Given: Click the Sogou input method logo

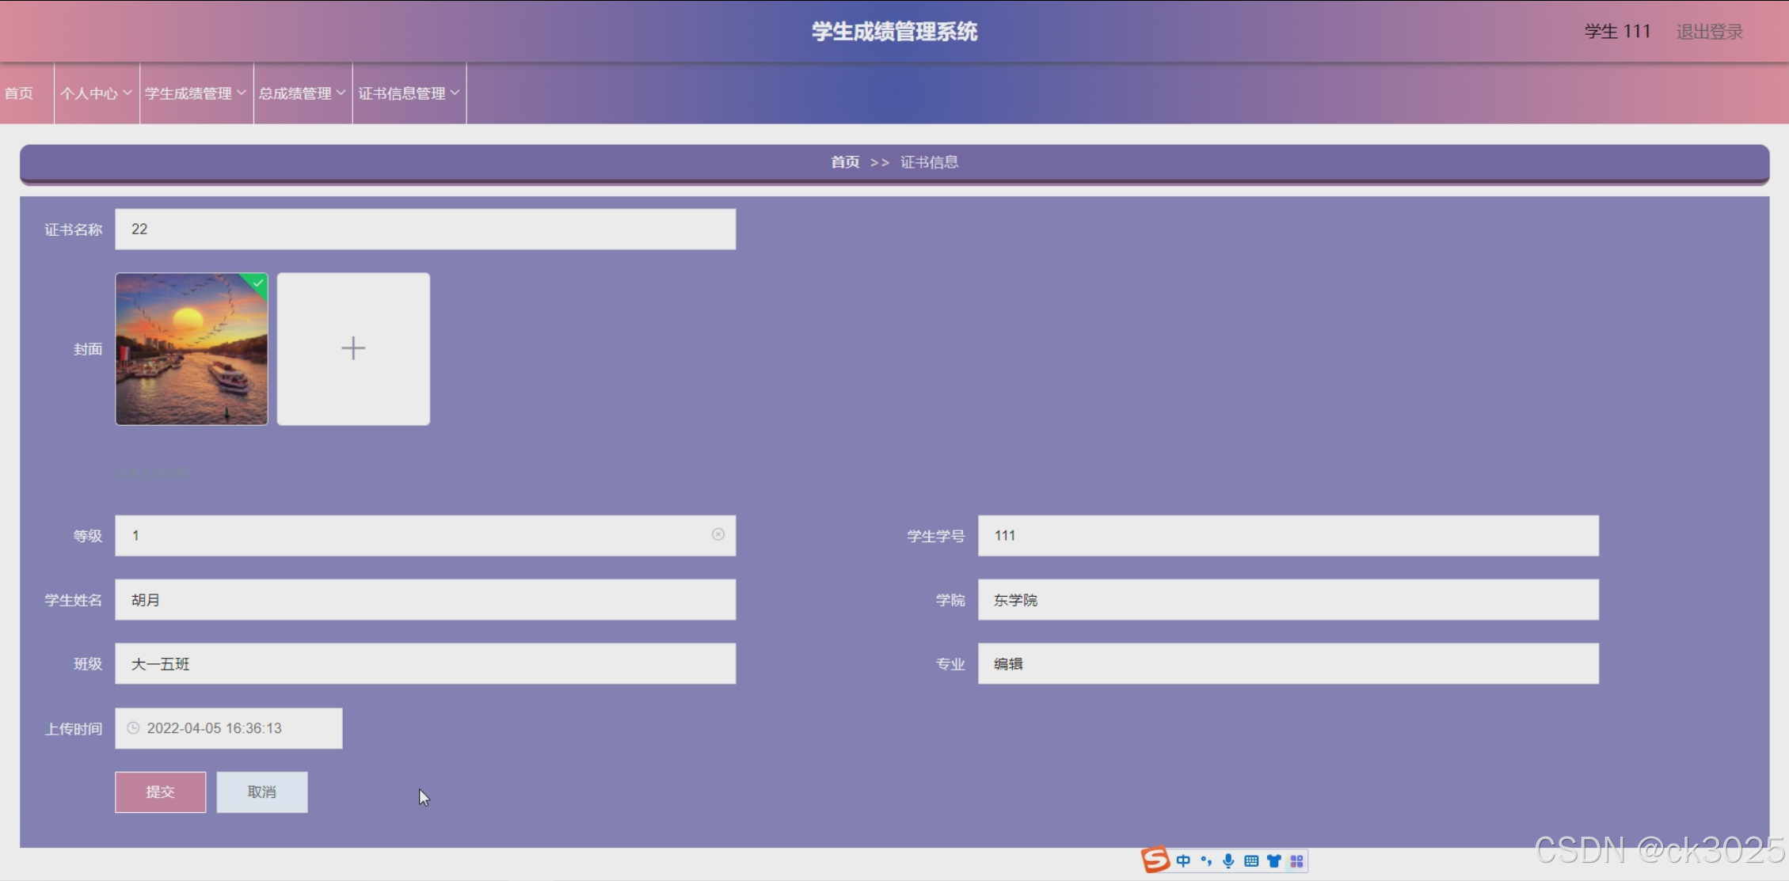Looking at the screenshot, I should point(1155,860).
